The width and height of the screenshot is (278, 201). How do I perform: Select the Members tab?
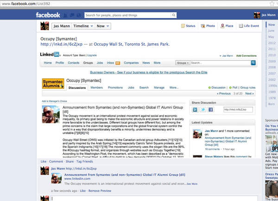(97, 88)
